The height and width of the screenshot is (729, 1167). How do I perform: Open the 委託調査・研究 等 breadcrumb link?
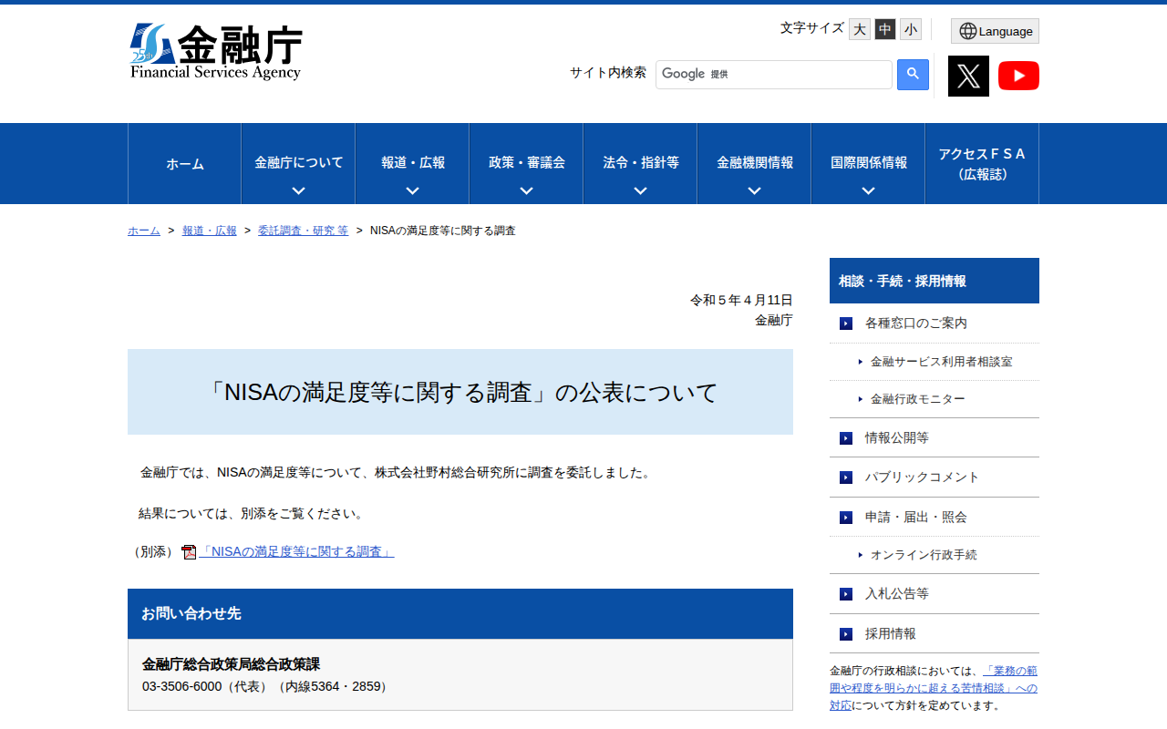click(x=303, y=231)
